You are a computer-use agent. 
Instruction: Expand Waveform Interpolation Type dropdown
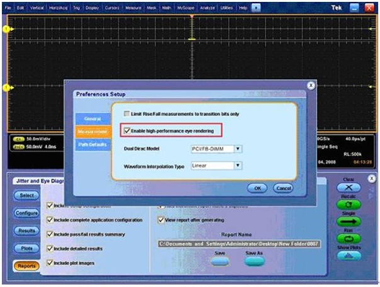(237, 166)
